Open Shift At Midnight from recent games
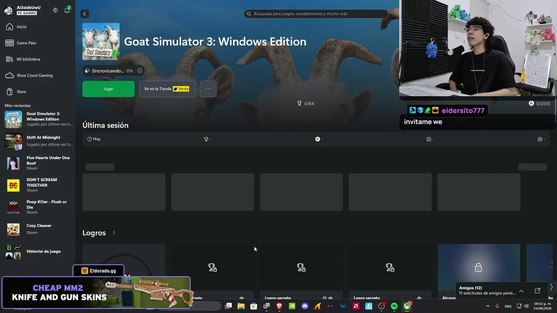 38,141
